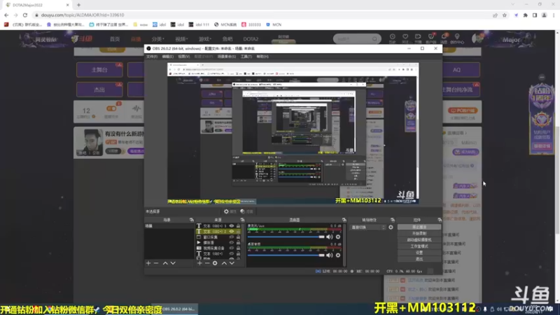
Task: Toggle visibility of 视频采集设备 source
Action: coord(232,248)
